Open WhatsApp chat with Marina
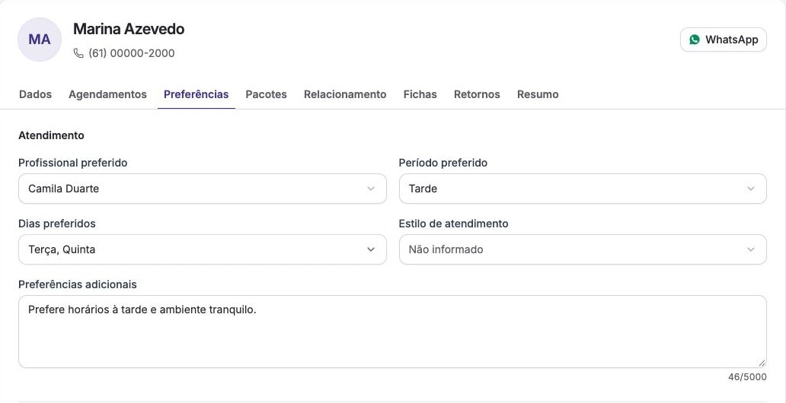Viewport: 786px width, 403px height. pyautogui.click(x=724, y=40)
